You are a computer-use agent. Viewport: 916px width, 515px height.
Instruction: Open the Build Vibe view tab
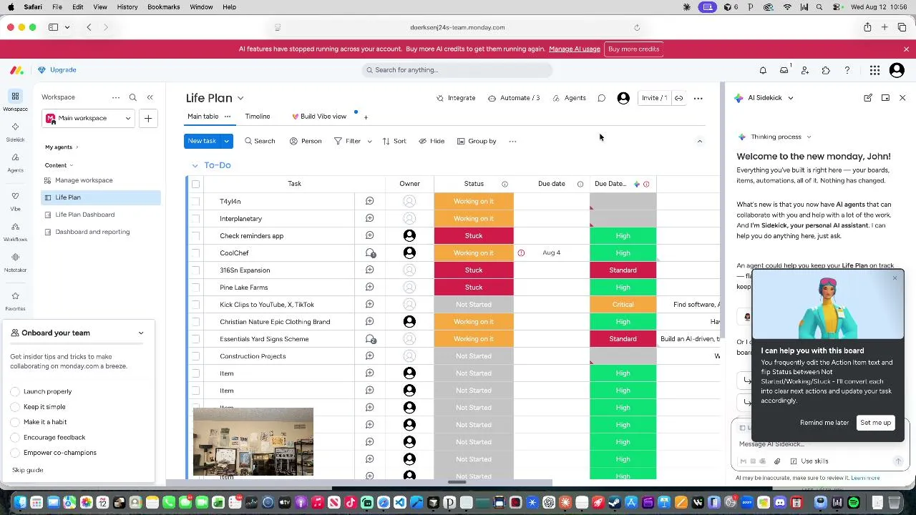point(319,117)
